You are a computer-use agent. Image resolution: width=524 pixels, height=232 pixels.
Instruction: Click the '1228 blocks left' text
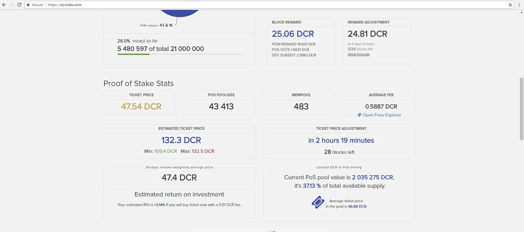click(x=360, y=49)
